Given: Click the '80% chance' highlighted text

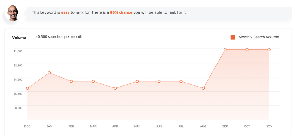Looking at the screenshot, I should click(x=121, y=13).
